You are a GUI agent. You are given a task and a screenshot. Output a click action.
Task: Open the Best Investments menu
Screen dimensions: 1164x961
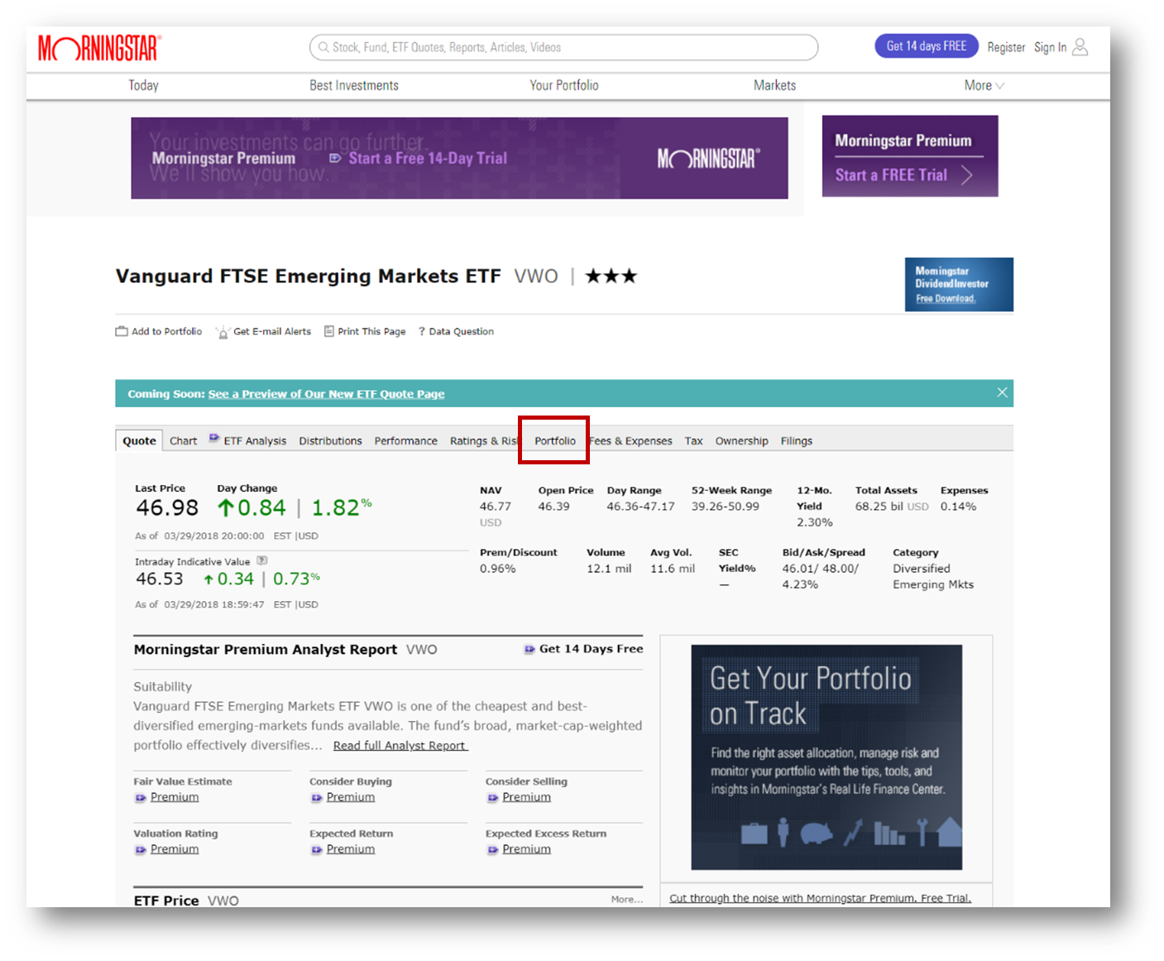pos(354,85)
